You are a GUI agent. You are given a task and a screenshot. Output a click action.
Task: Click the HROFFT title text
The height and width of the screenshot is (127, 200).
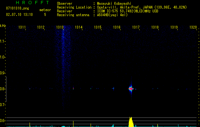click(x=32, y=3)
